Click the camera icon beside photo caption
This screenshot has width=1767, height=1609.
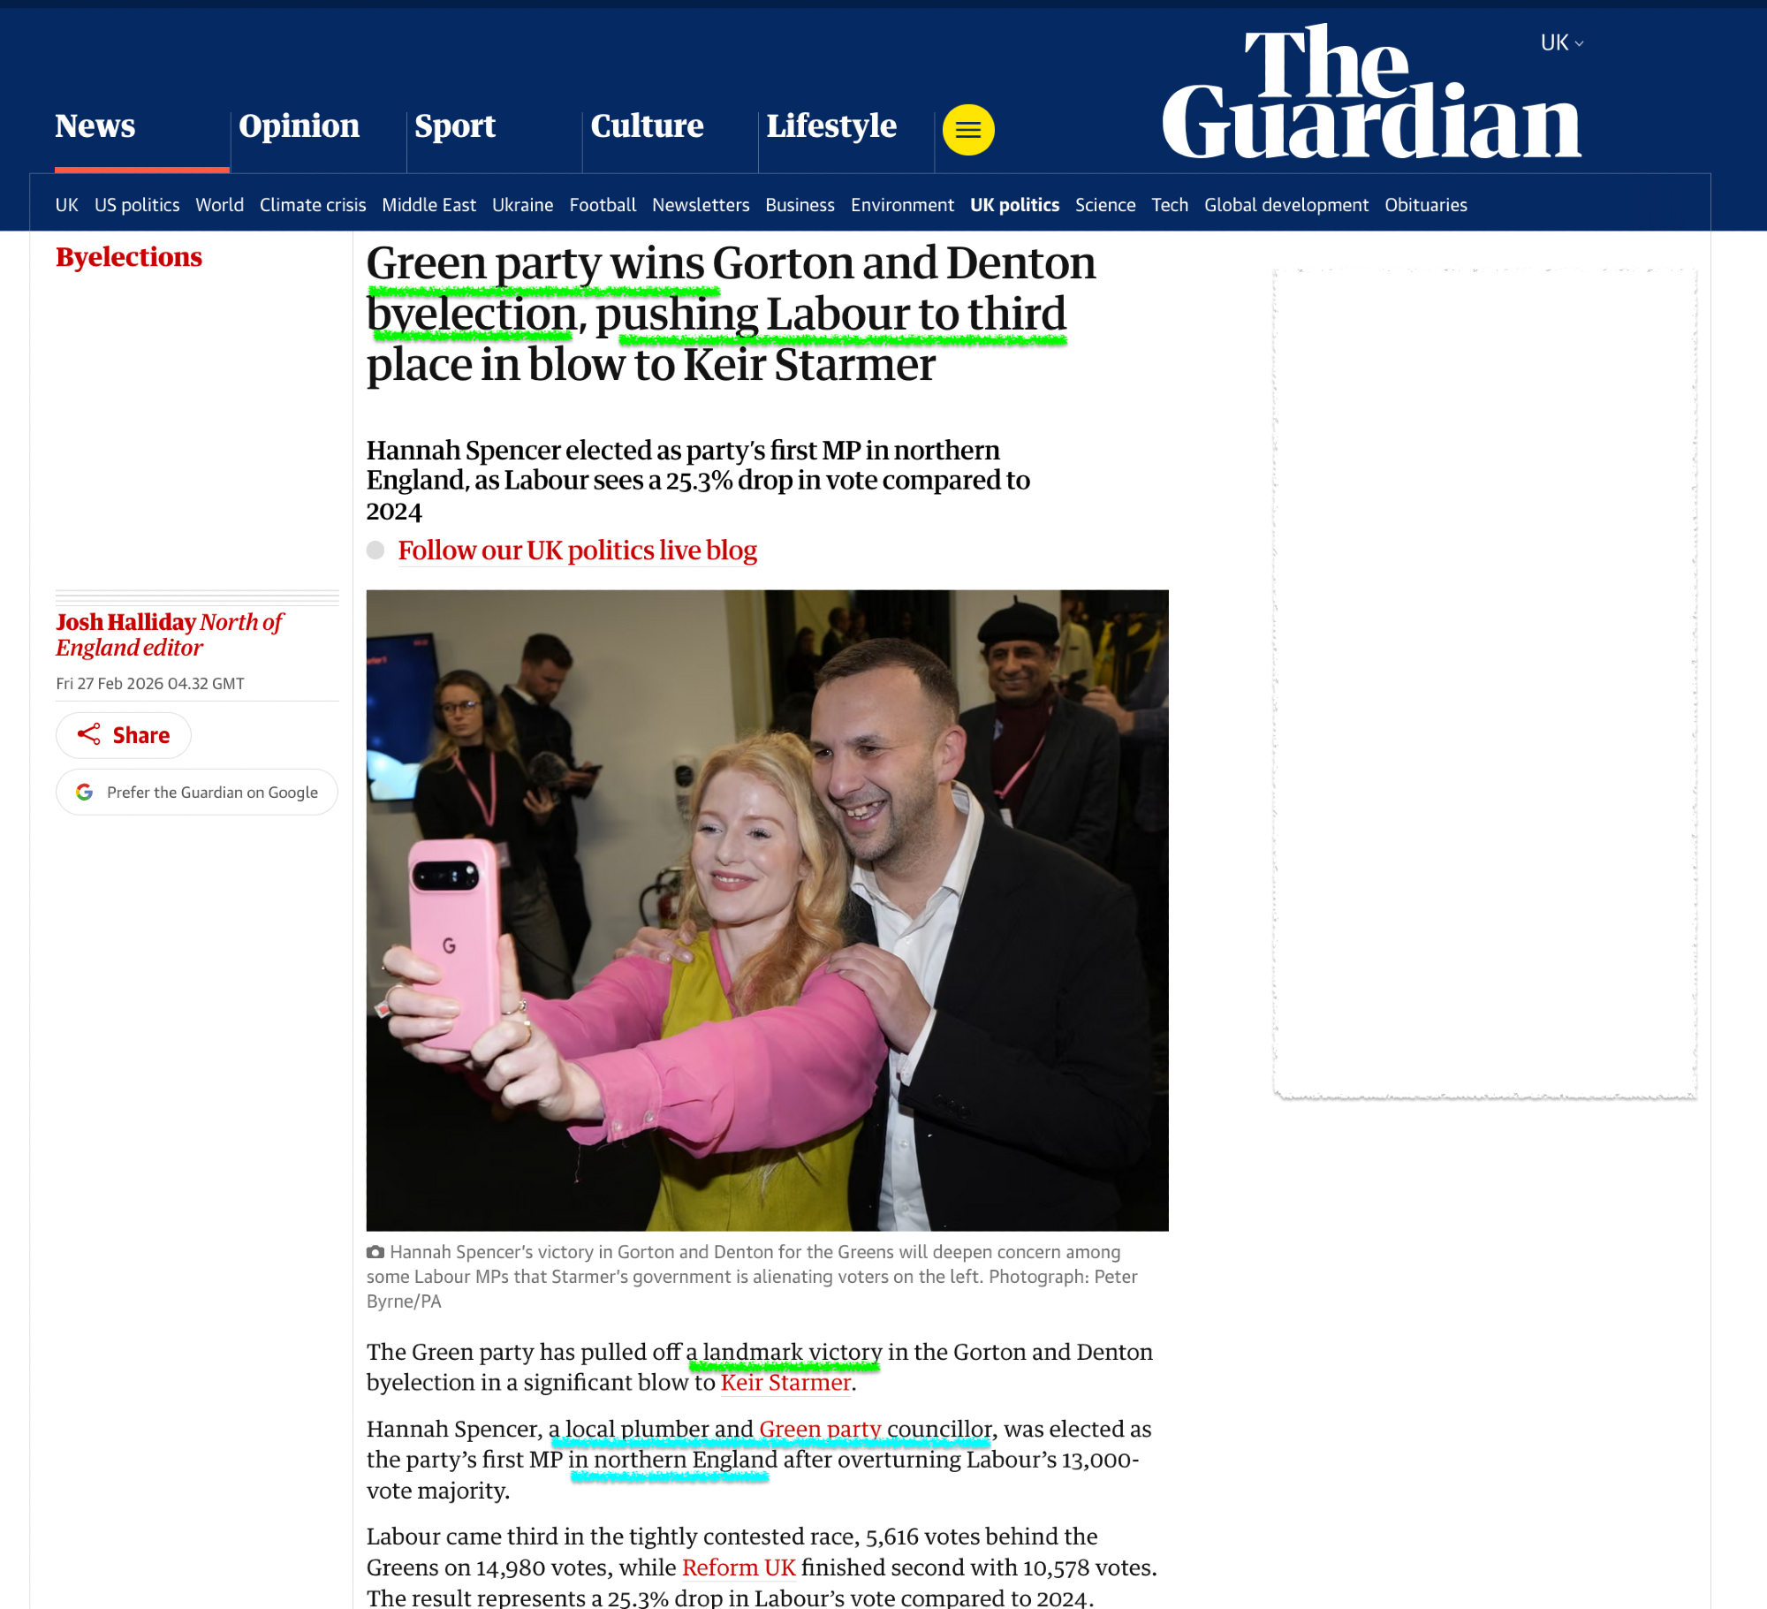coord(375,1251)
